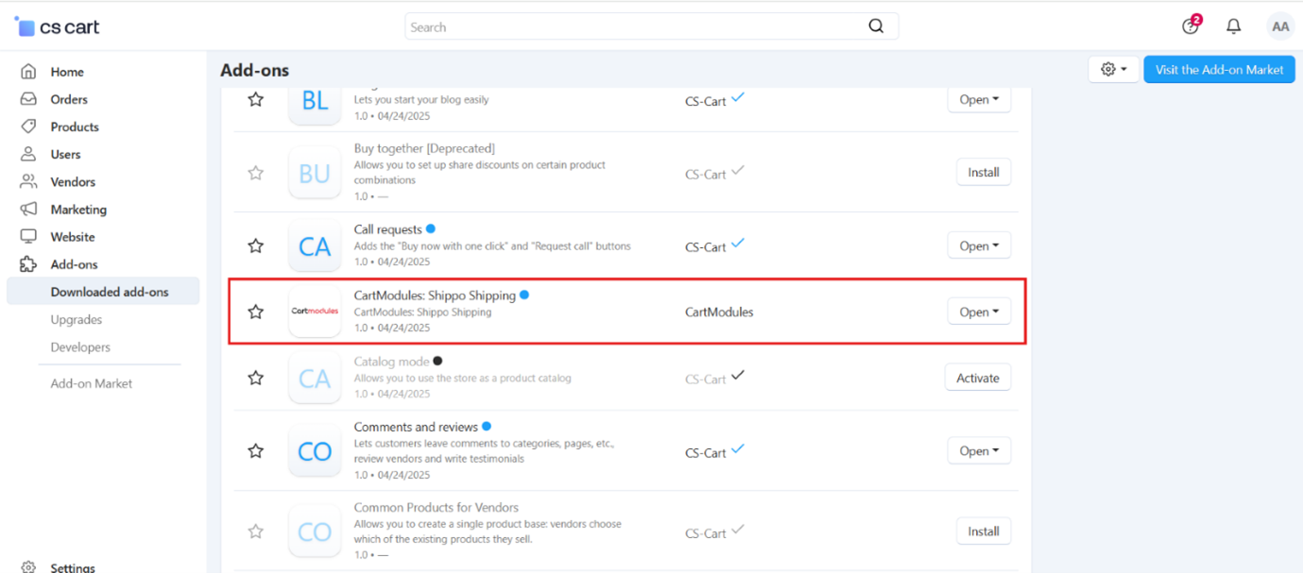Click the Marketing megaphone icon
The width and height of the screenshot is (1303, 573).
29,209
